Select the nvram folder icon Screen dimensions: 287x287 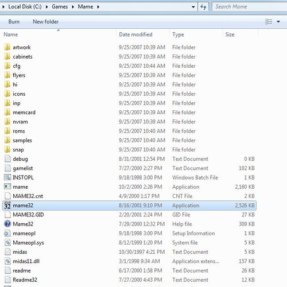pos(7,122)
